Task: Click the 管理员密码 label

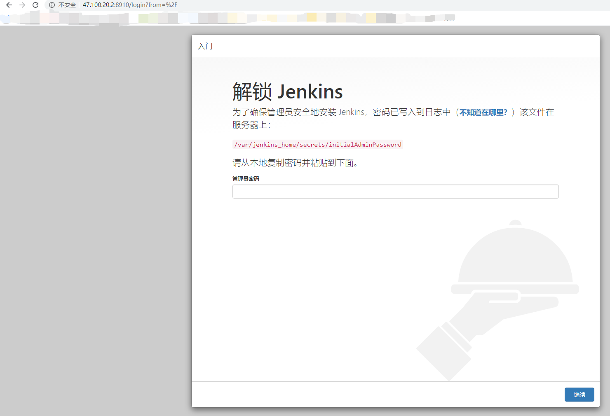Action: click(246, 179)
